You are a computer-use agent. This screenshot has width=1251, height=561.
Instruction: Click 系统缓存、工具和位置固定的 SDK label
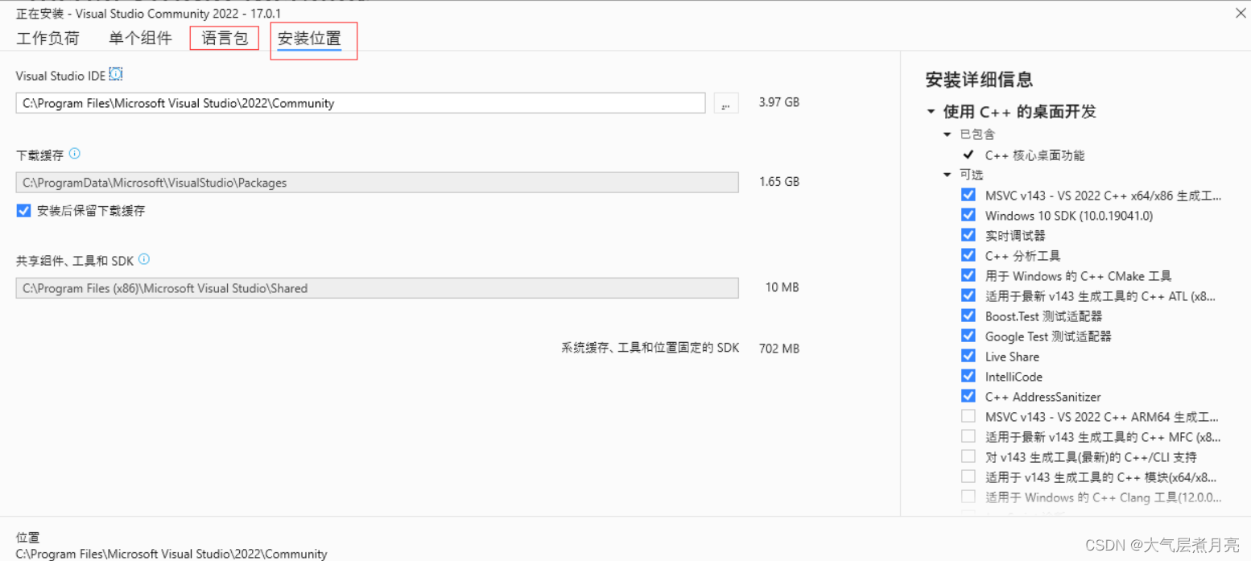pos(650,349)
